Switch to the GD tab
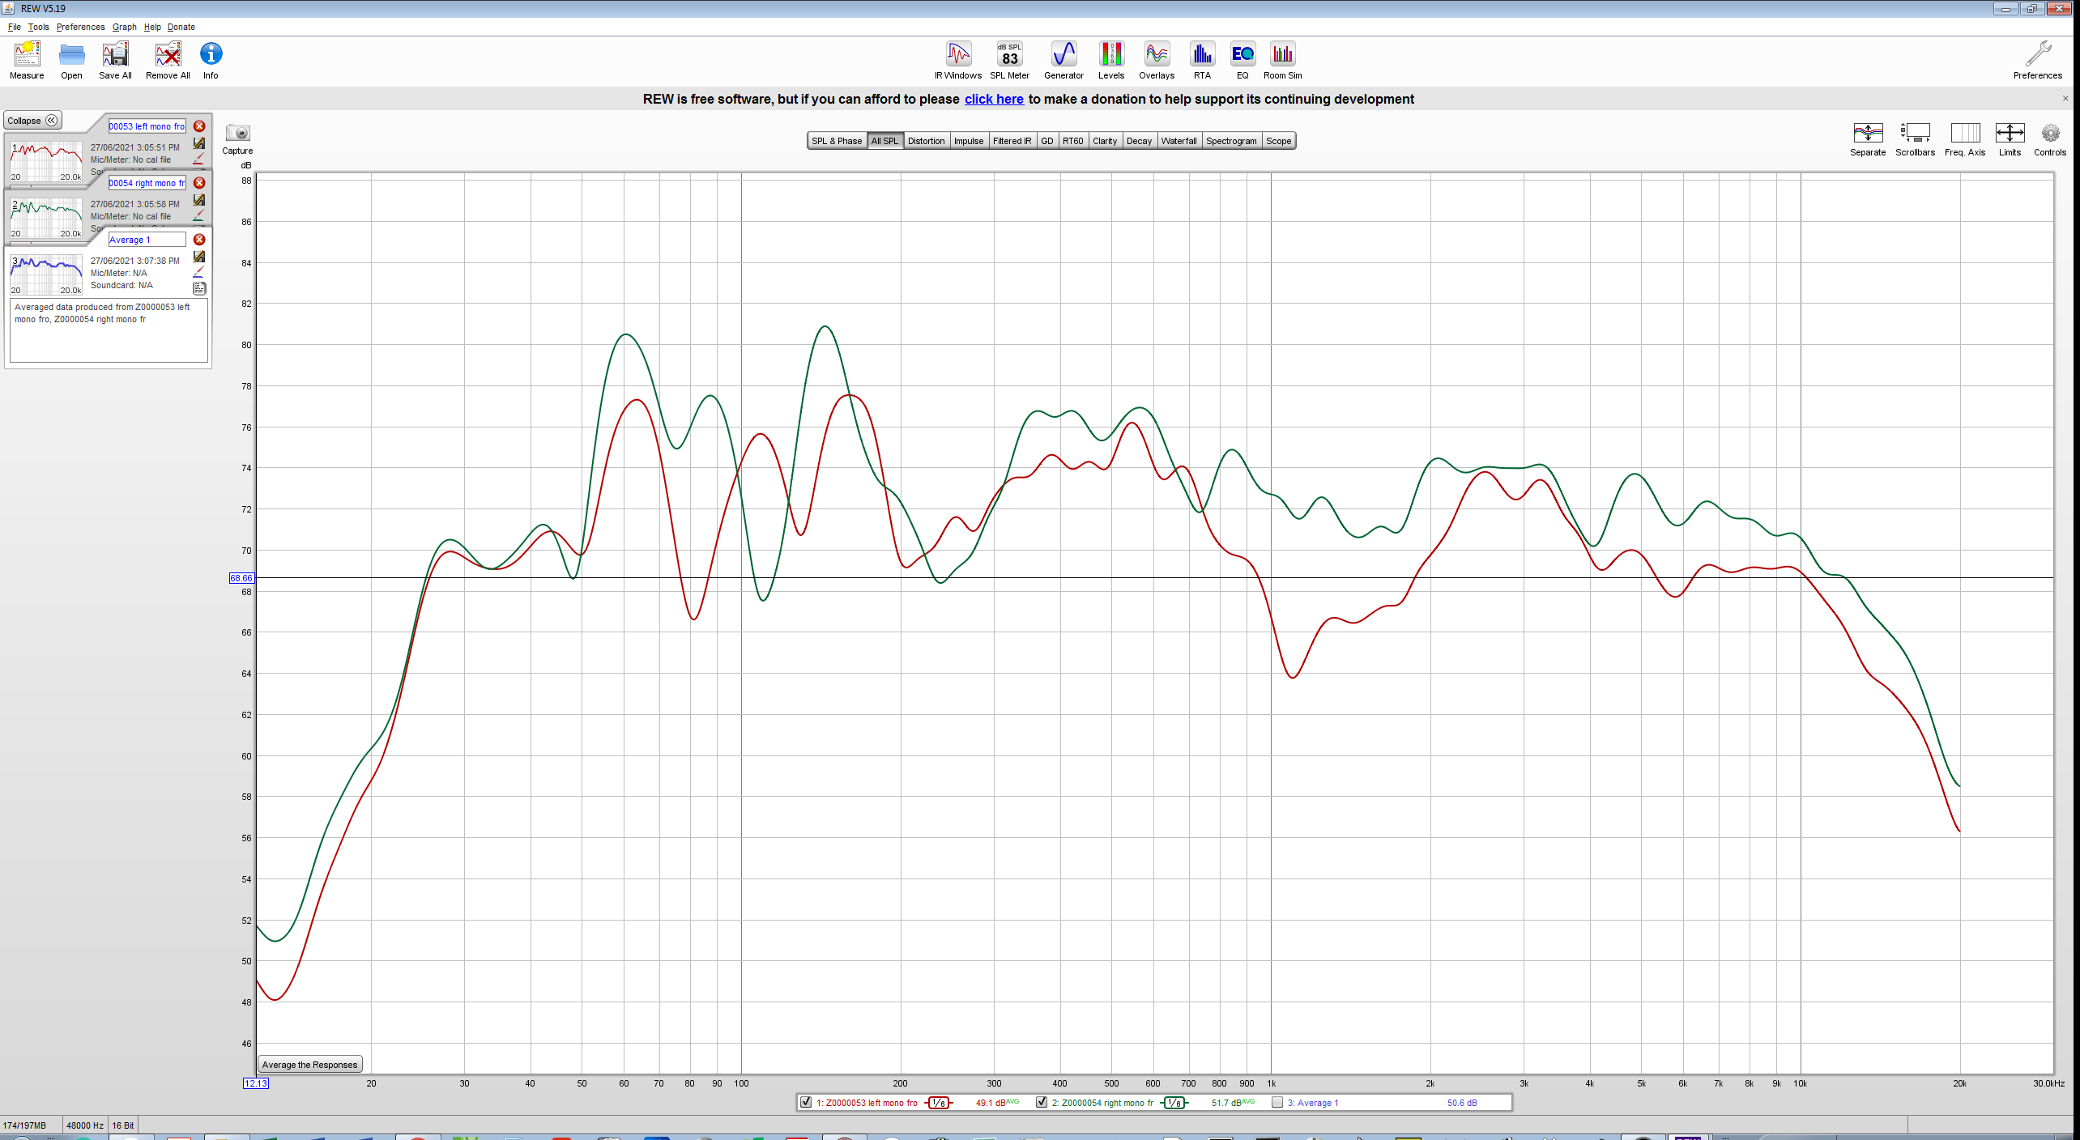The image size is (2080, 1140). (x=1047, y=141)
